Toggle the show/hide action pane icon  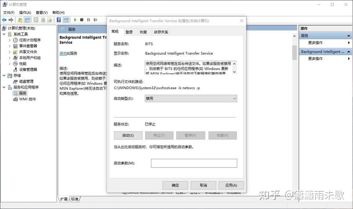(66, 20)
